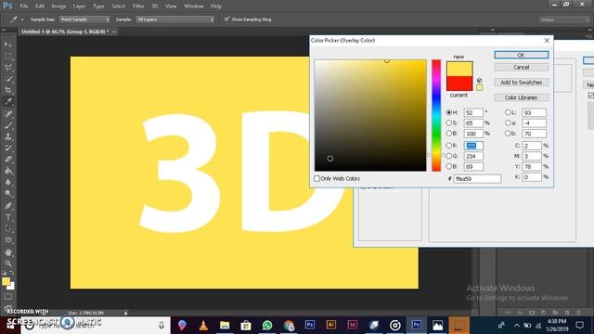This screenshot has height=334, width=594.
Task: Click the hex color input field
Action: [477, 178]
